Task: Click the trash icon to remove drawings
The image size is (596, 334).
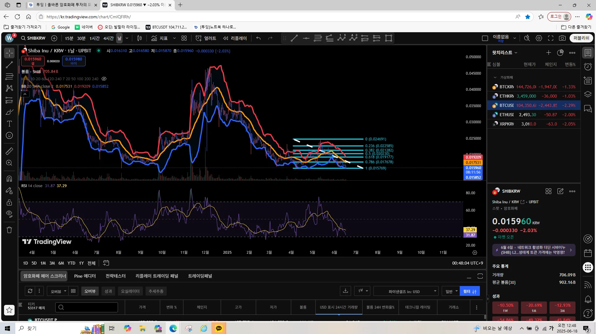Action: click(9, 230)
